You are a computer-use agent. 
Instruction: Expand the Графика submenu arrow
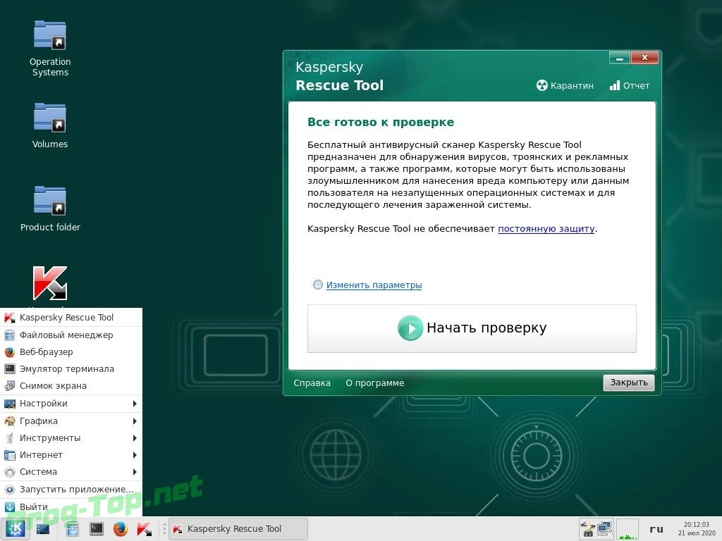[x=135, y=421]
